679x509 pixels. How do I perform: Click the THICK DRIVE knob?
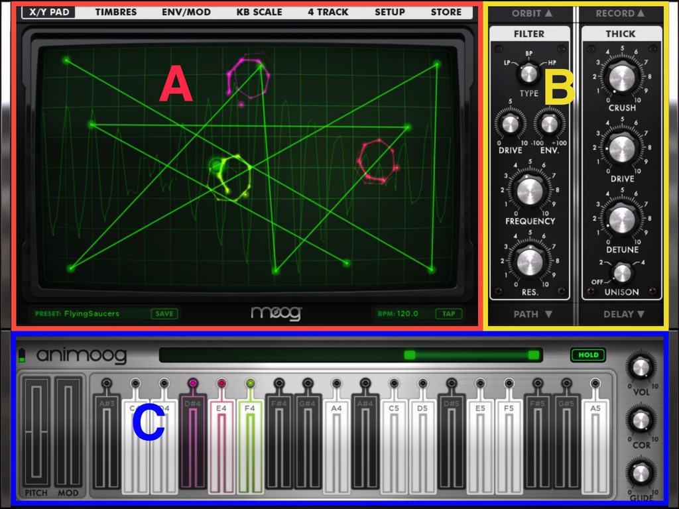click(622, 149)
